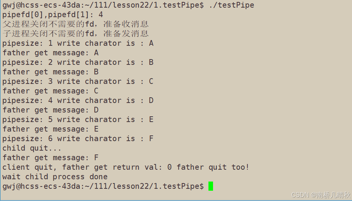
Task: Click the line 'pipesize: 4 write charator is : D'
Action: point(78,100)
